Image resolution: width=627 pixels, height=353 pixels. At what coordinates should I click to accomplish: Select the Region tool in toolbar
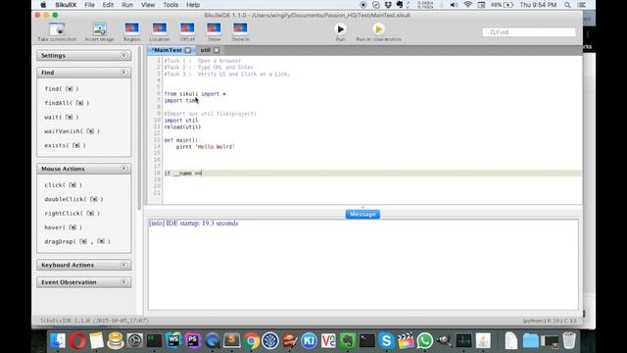[x=131, y=32]
